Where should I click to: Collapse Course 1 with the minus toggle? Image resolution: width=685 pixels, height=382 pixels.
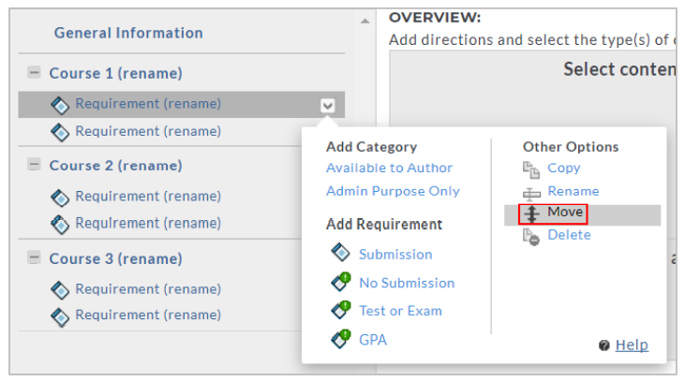coord(34,72)
